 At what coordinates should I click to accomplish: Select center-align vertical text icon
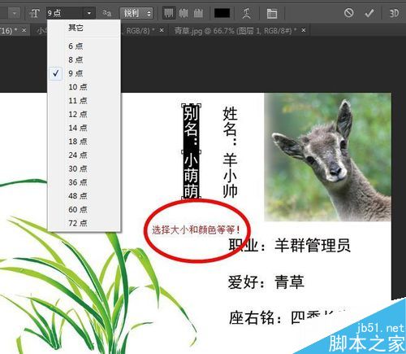[184, 13]
